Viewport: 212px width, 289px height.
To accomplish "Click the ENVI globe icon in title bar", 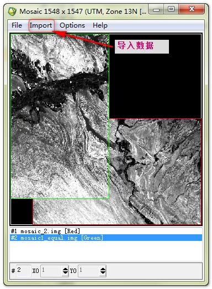I will [12, 12].
